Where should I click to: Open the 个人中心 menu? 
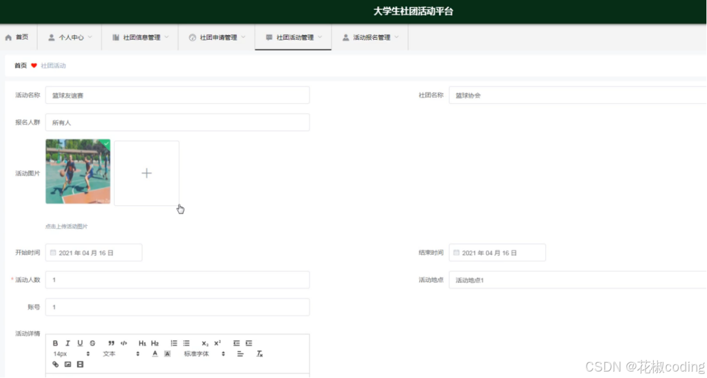click(70, 37)
